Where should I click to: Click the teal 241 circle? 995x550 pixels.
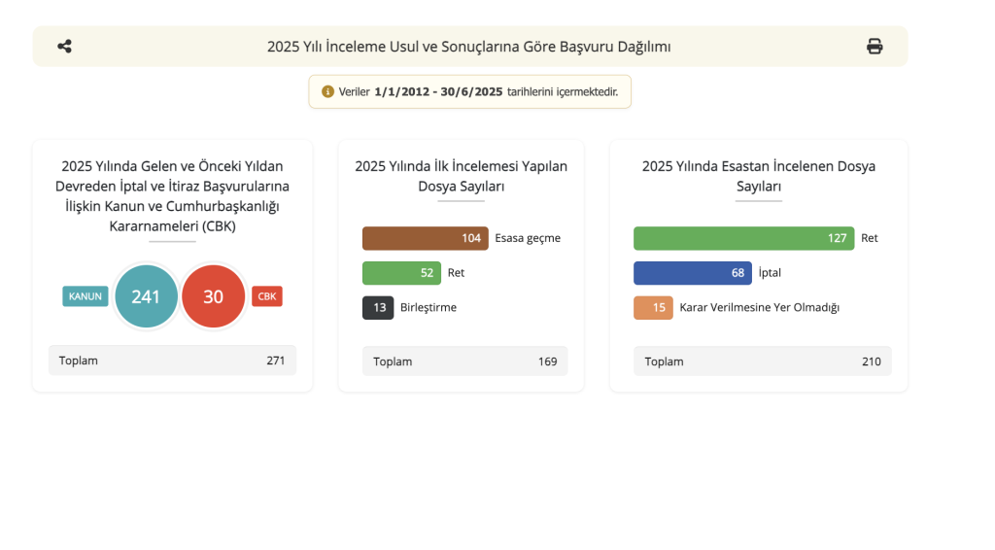(x=146, y=296)
